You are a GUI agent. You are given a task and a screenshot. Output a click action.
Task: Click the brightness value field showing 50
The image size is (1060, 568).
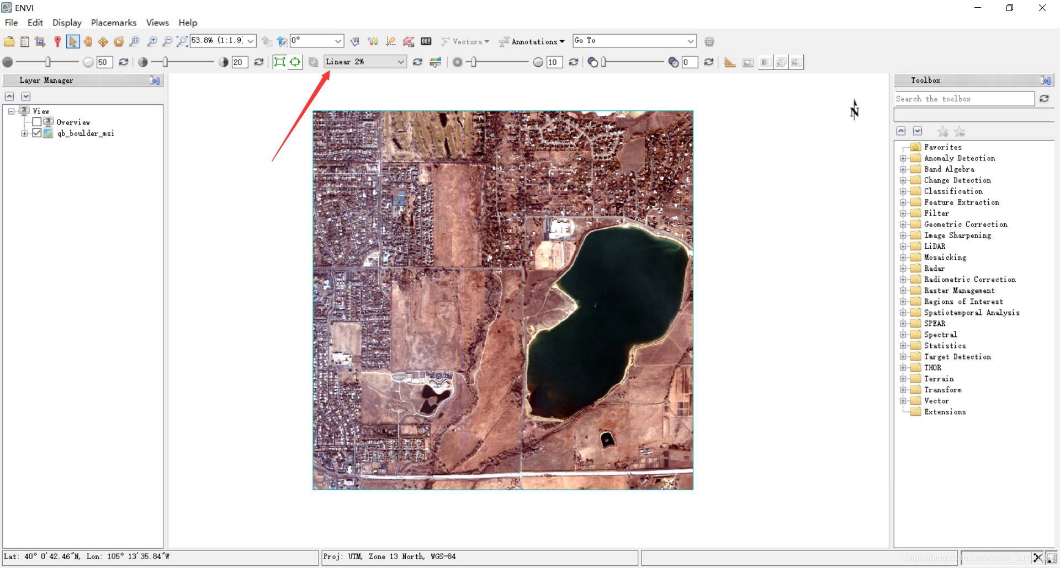pos(104,62)
